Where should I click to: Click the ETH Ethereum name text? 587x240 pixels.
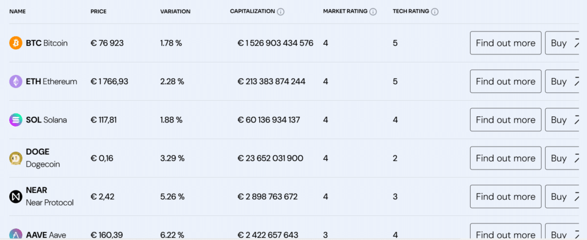click(52, 81)
